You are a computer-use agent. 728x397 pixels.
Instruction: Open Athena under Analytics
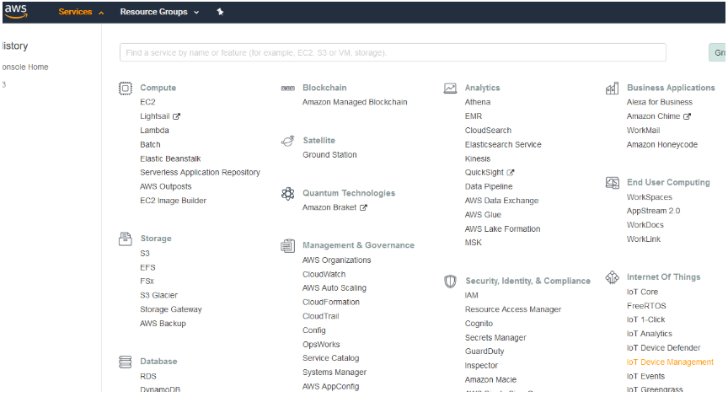point(478,102)
